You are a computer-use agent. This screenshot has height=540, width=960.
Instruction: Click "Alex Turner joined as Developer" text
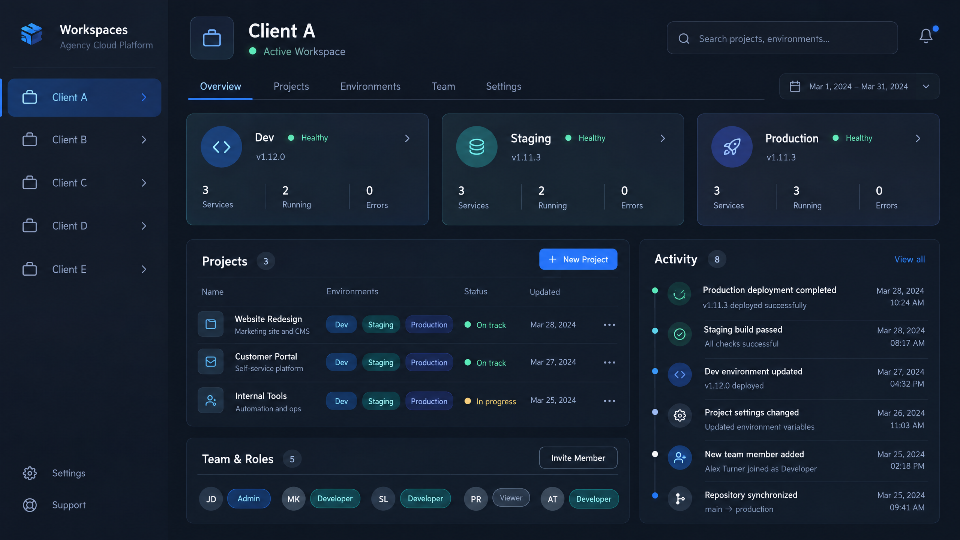[760, 469]
